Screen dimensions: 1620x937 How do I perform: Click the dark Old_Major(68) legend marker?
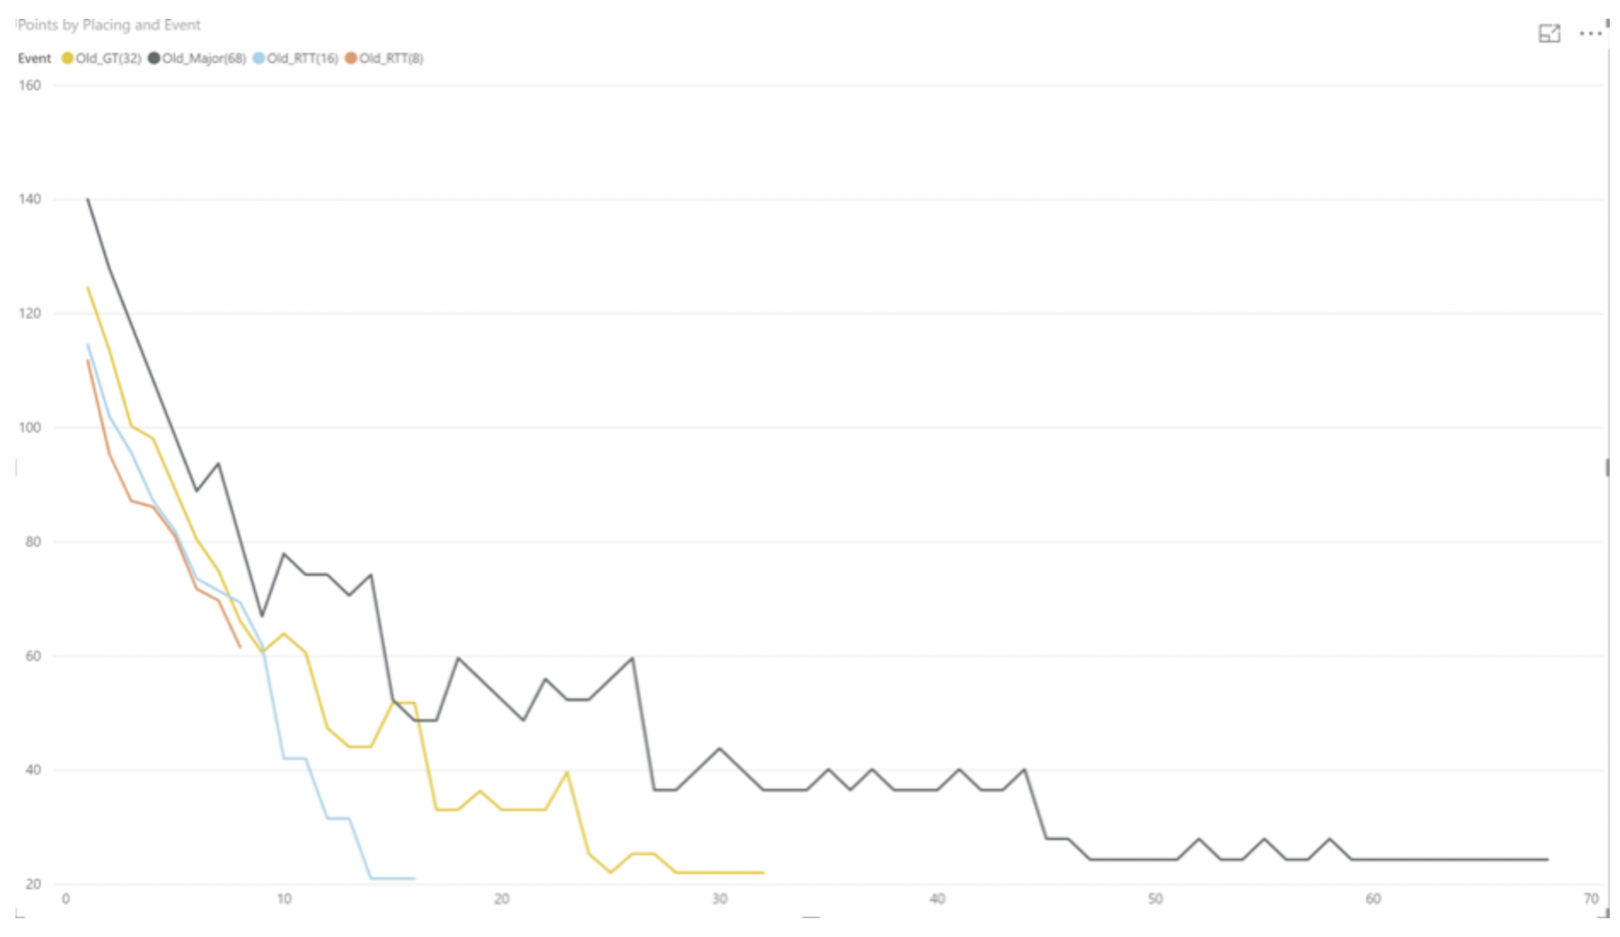(154, 58)
